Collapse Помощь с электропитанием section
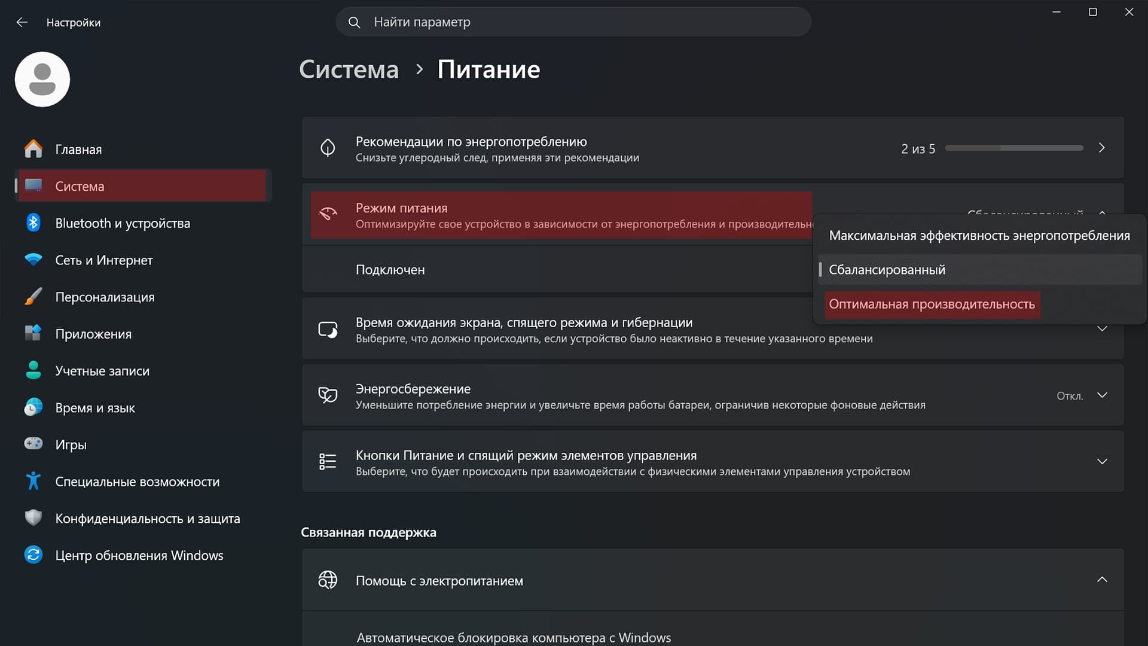 (1102, 580)
